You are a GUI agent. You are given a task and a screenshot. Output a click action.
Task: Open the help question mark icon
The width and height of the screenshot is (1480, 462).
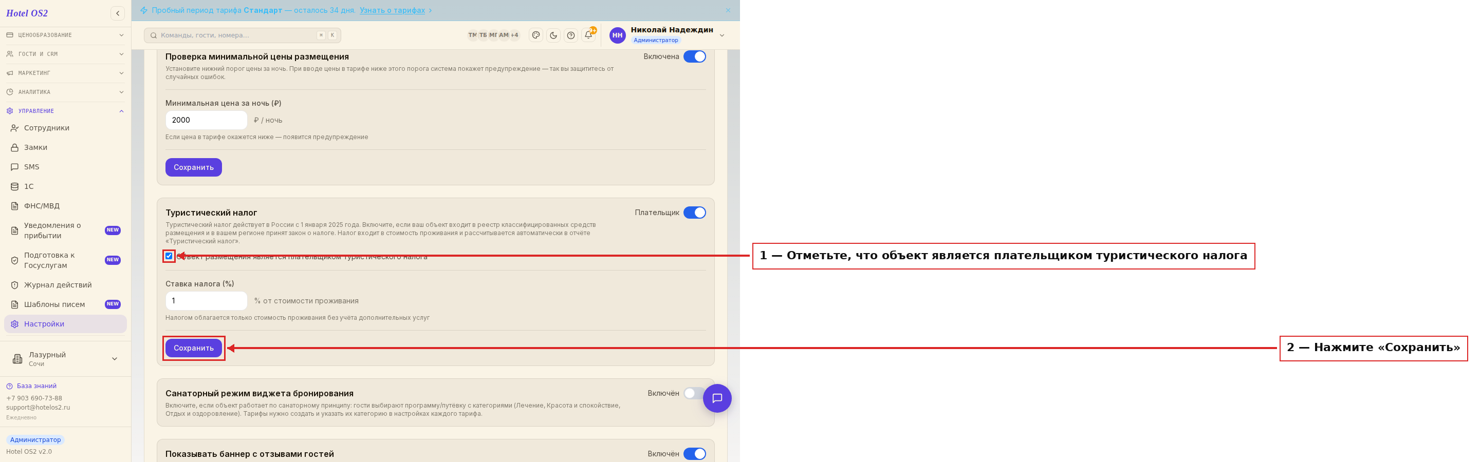pyautogui.click(x=570, y=35)
